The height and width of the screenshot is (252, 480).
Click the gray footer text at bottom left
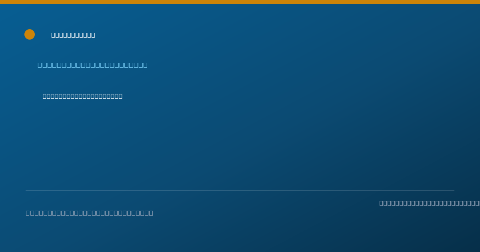[90, 213]
